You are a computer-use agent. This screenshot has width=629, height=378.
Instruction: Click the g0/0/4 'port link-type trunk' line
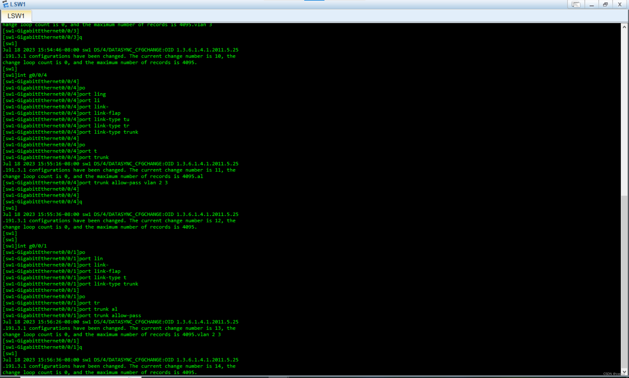tap(70, 132)
